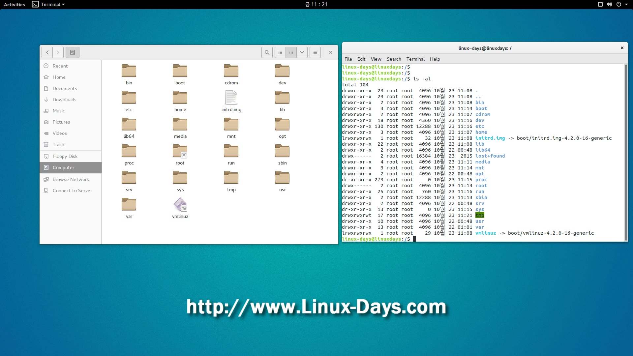Select the lib64 folder icon
Screen dimensions: 633x356
[129, 125]
